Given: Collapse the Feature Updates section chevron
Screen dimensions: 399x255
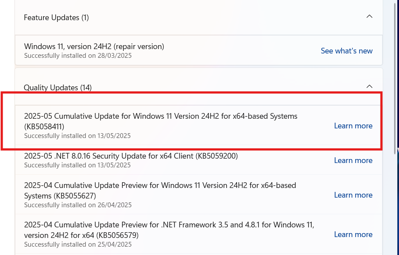Looking at the screenshot, I should pyautogui.click(x=369, y=17).
